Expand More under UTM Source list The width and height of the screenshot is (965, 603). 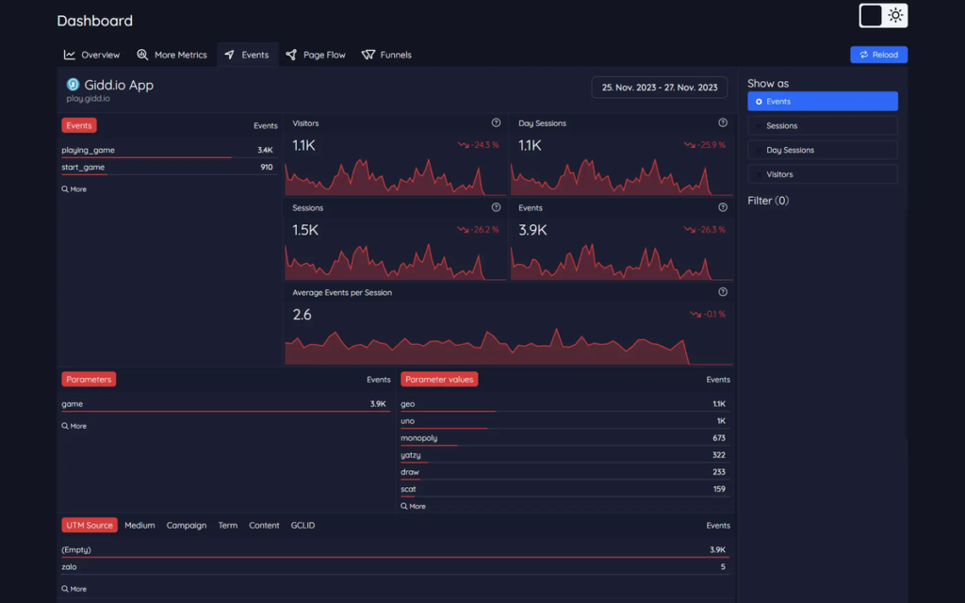(x=74, y=589)
